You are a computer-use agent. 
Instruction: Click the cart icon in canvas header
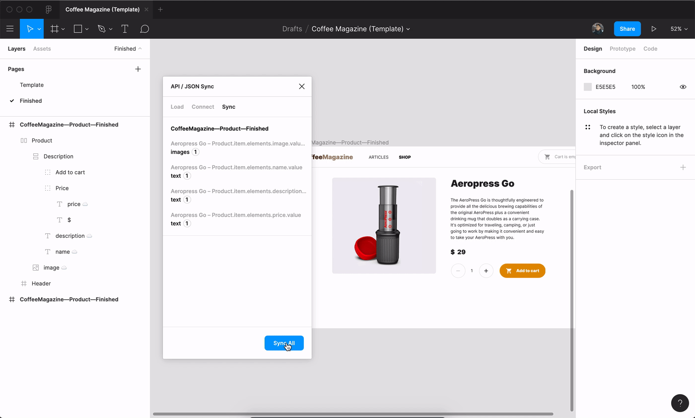(547, 157)
